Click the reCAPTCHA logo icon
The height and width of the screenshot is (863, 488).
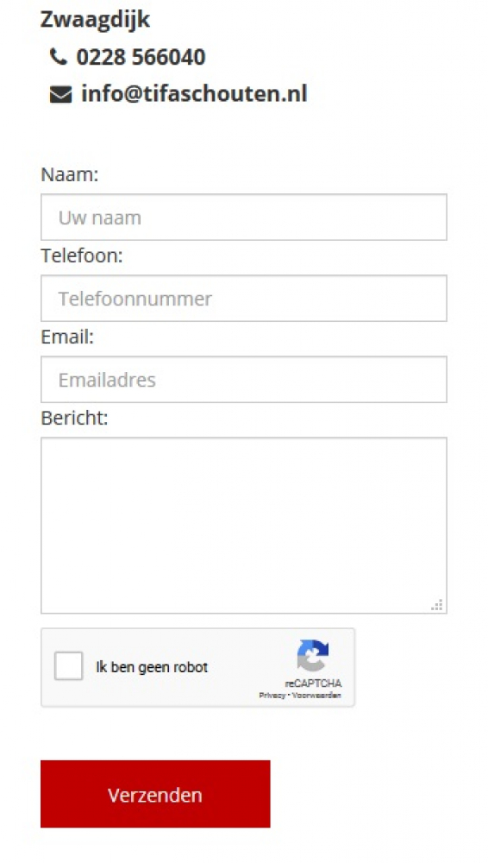pos(313,656)
